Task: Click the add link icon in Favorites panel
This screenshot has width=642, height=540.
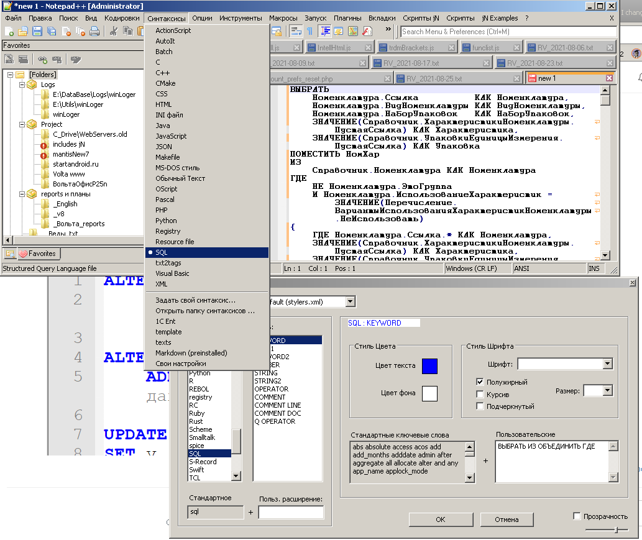Action: (x=43, y=60)
